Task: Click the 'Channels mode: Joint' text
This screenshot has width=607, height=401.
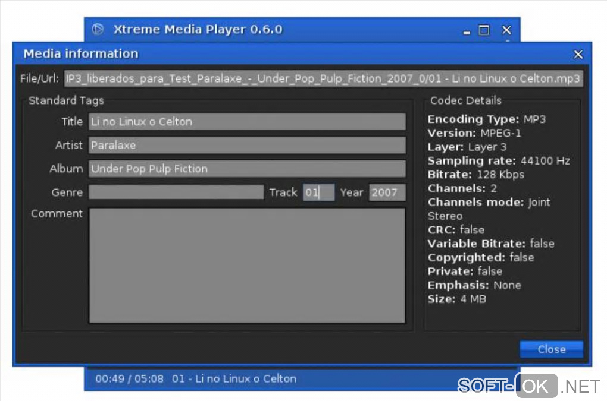Action: (489, 202)
